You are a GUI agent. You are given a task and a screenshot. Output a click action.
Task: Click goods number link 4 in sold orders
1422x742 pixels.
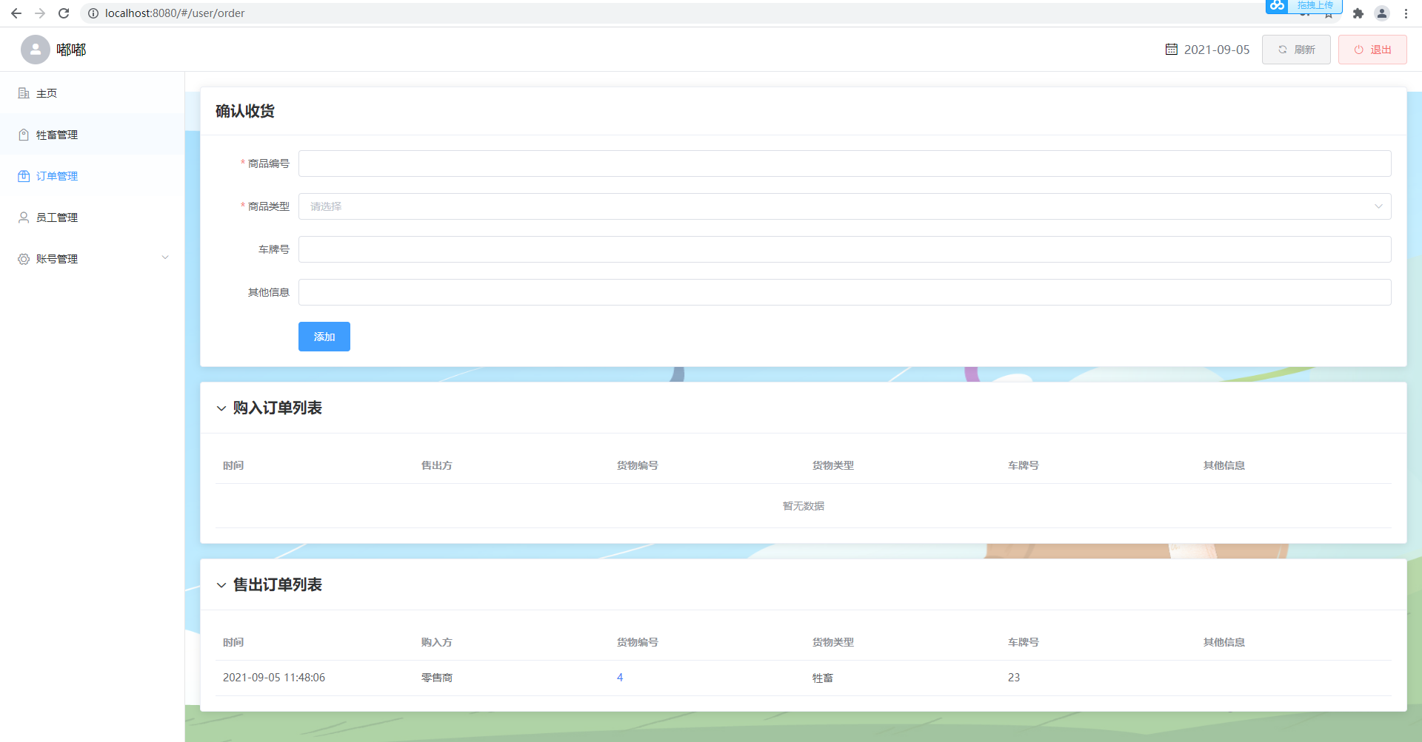click(620, 678)
